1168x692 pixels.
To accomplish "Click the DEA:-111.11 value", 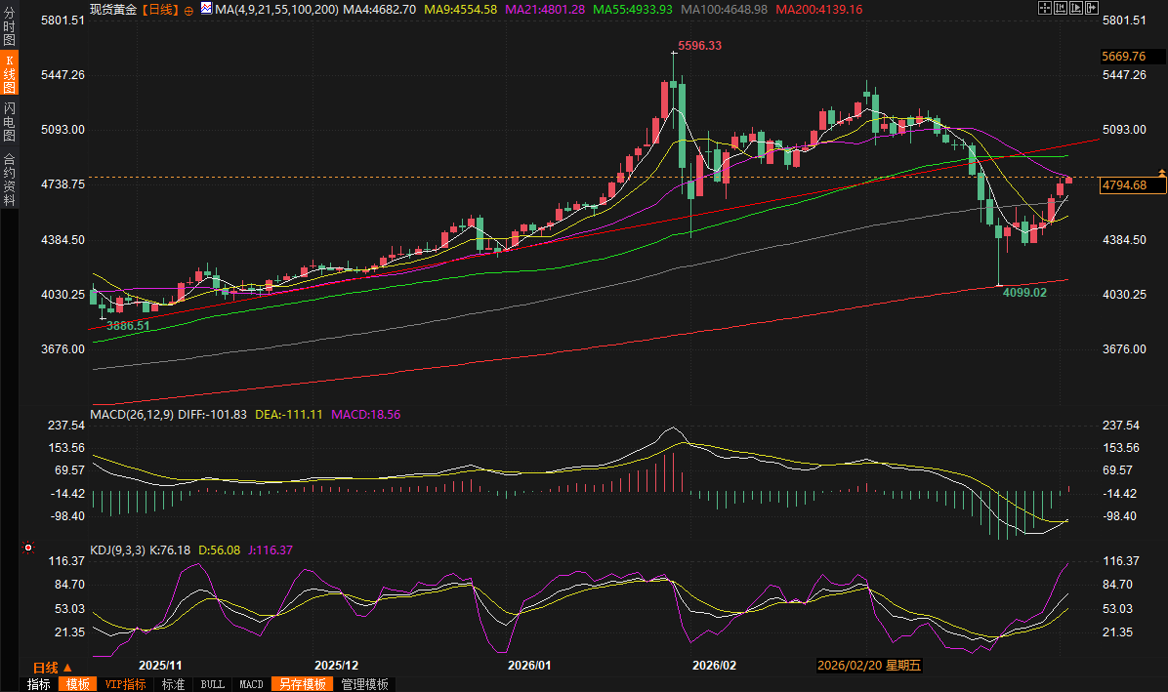I will click(289, 415).
